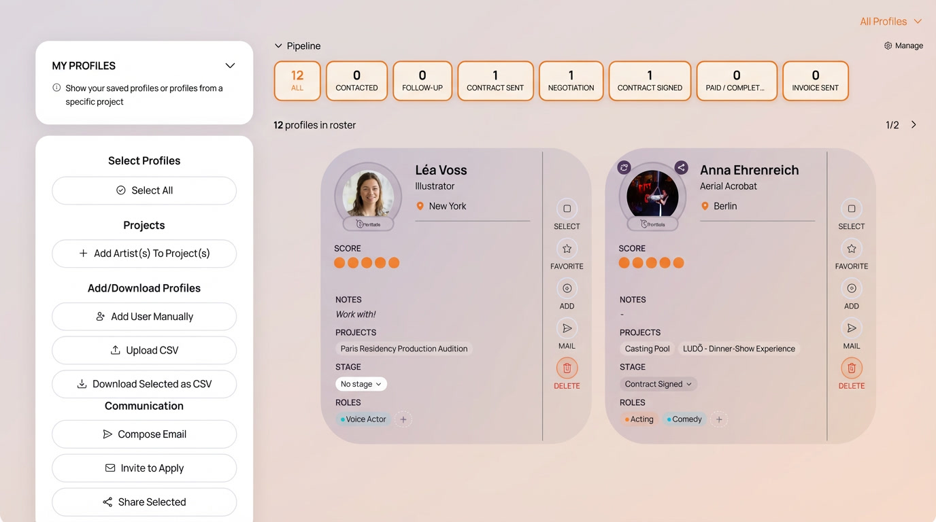Click the Mail icon on Léa Voss's card

click(567, 329)
